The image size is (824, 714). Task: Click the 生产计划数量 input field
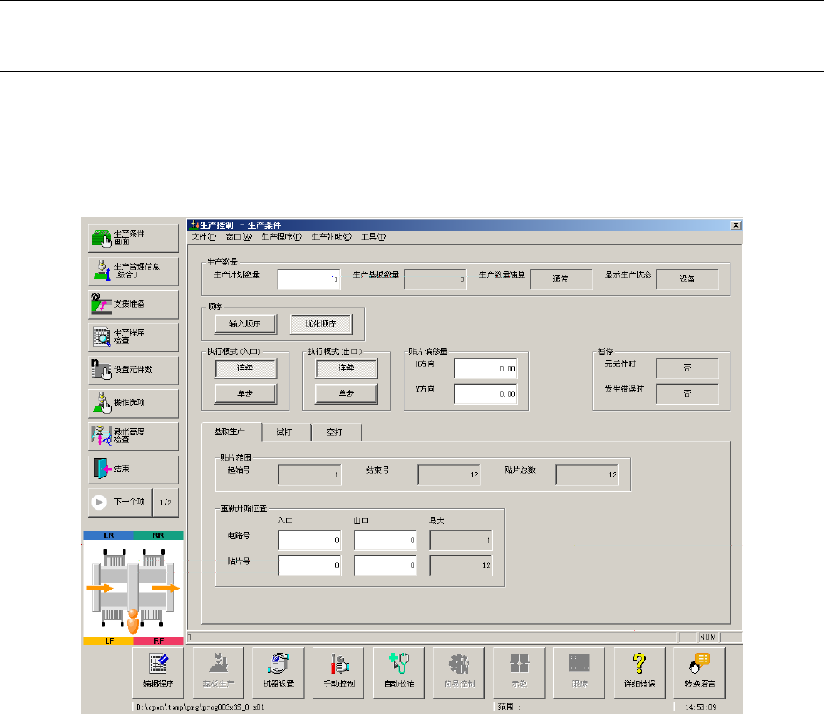(x=309, y=279)
